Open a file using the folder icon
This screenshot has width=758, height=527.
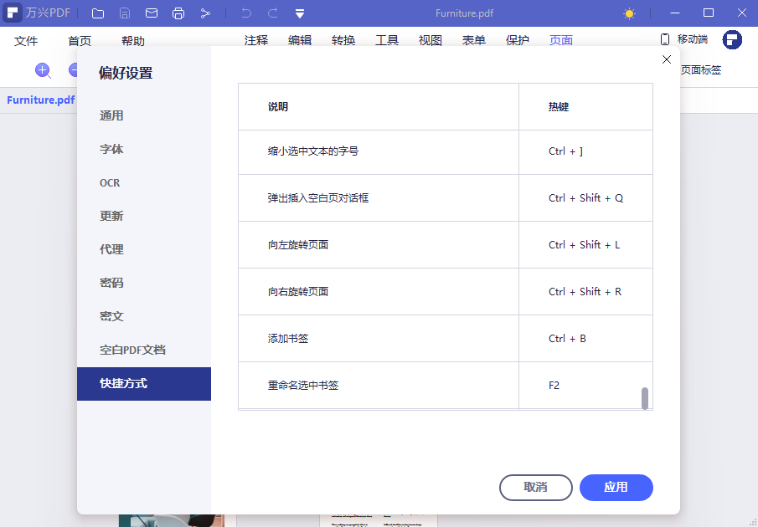[x=98, y=13]
